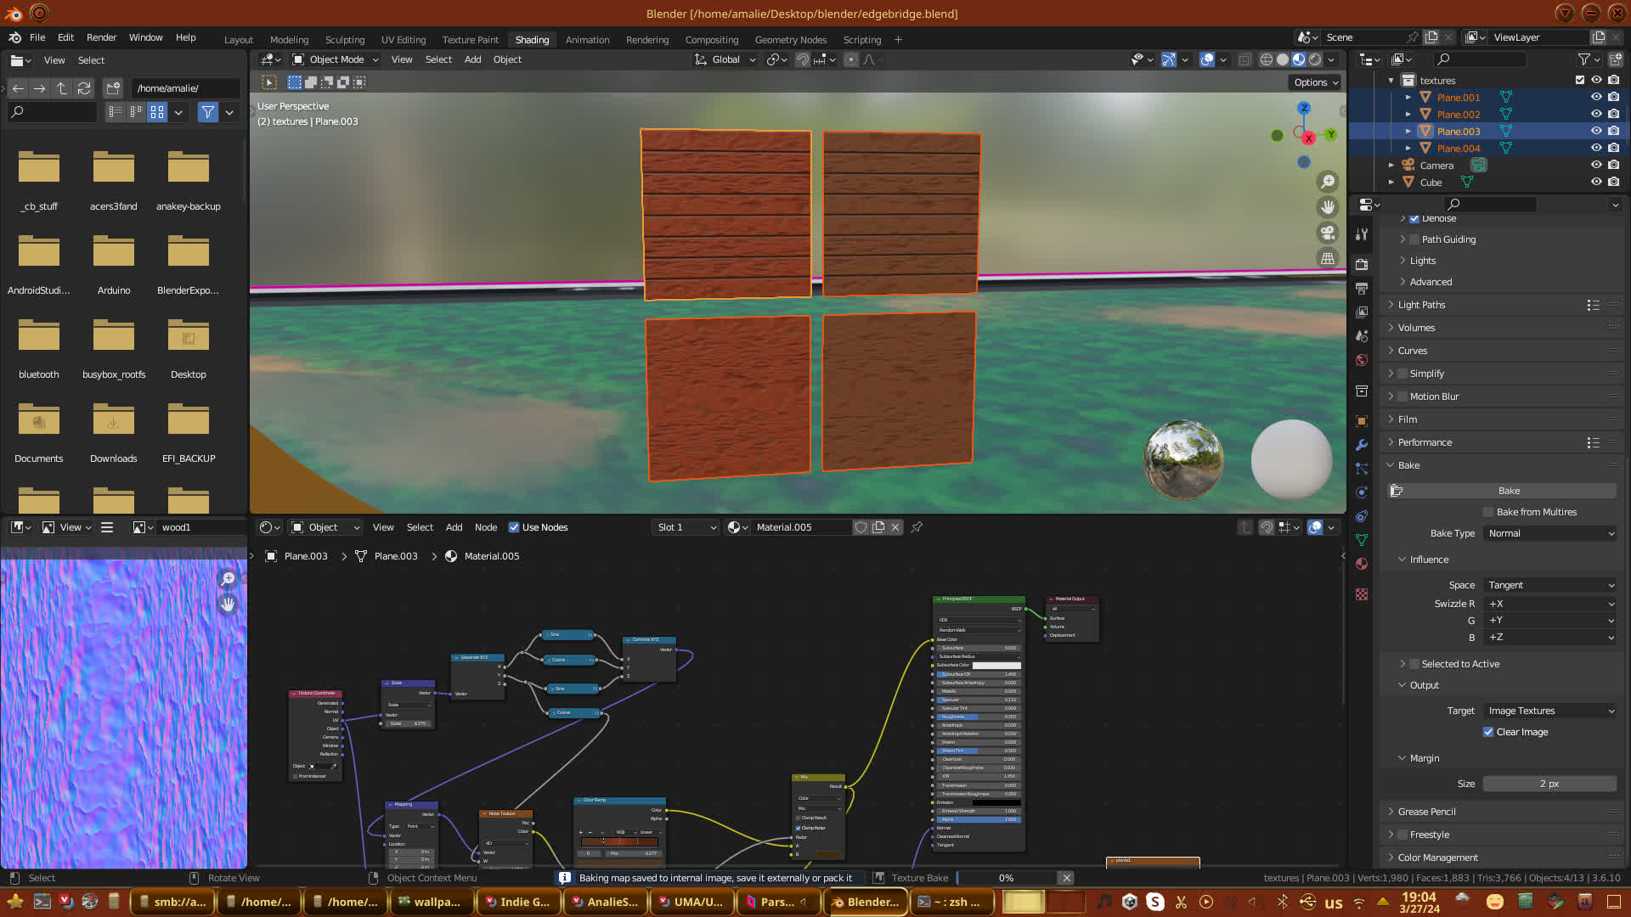Viewport: 1631px width, 917px height.
Task: Click the zoom magnifier gizmo in viewport
Action: [1328, 182]
